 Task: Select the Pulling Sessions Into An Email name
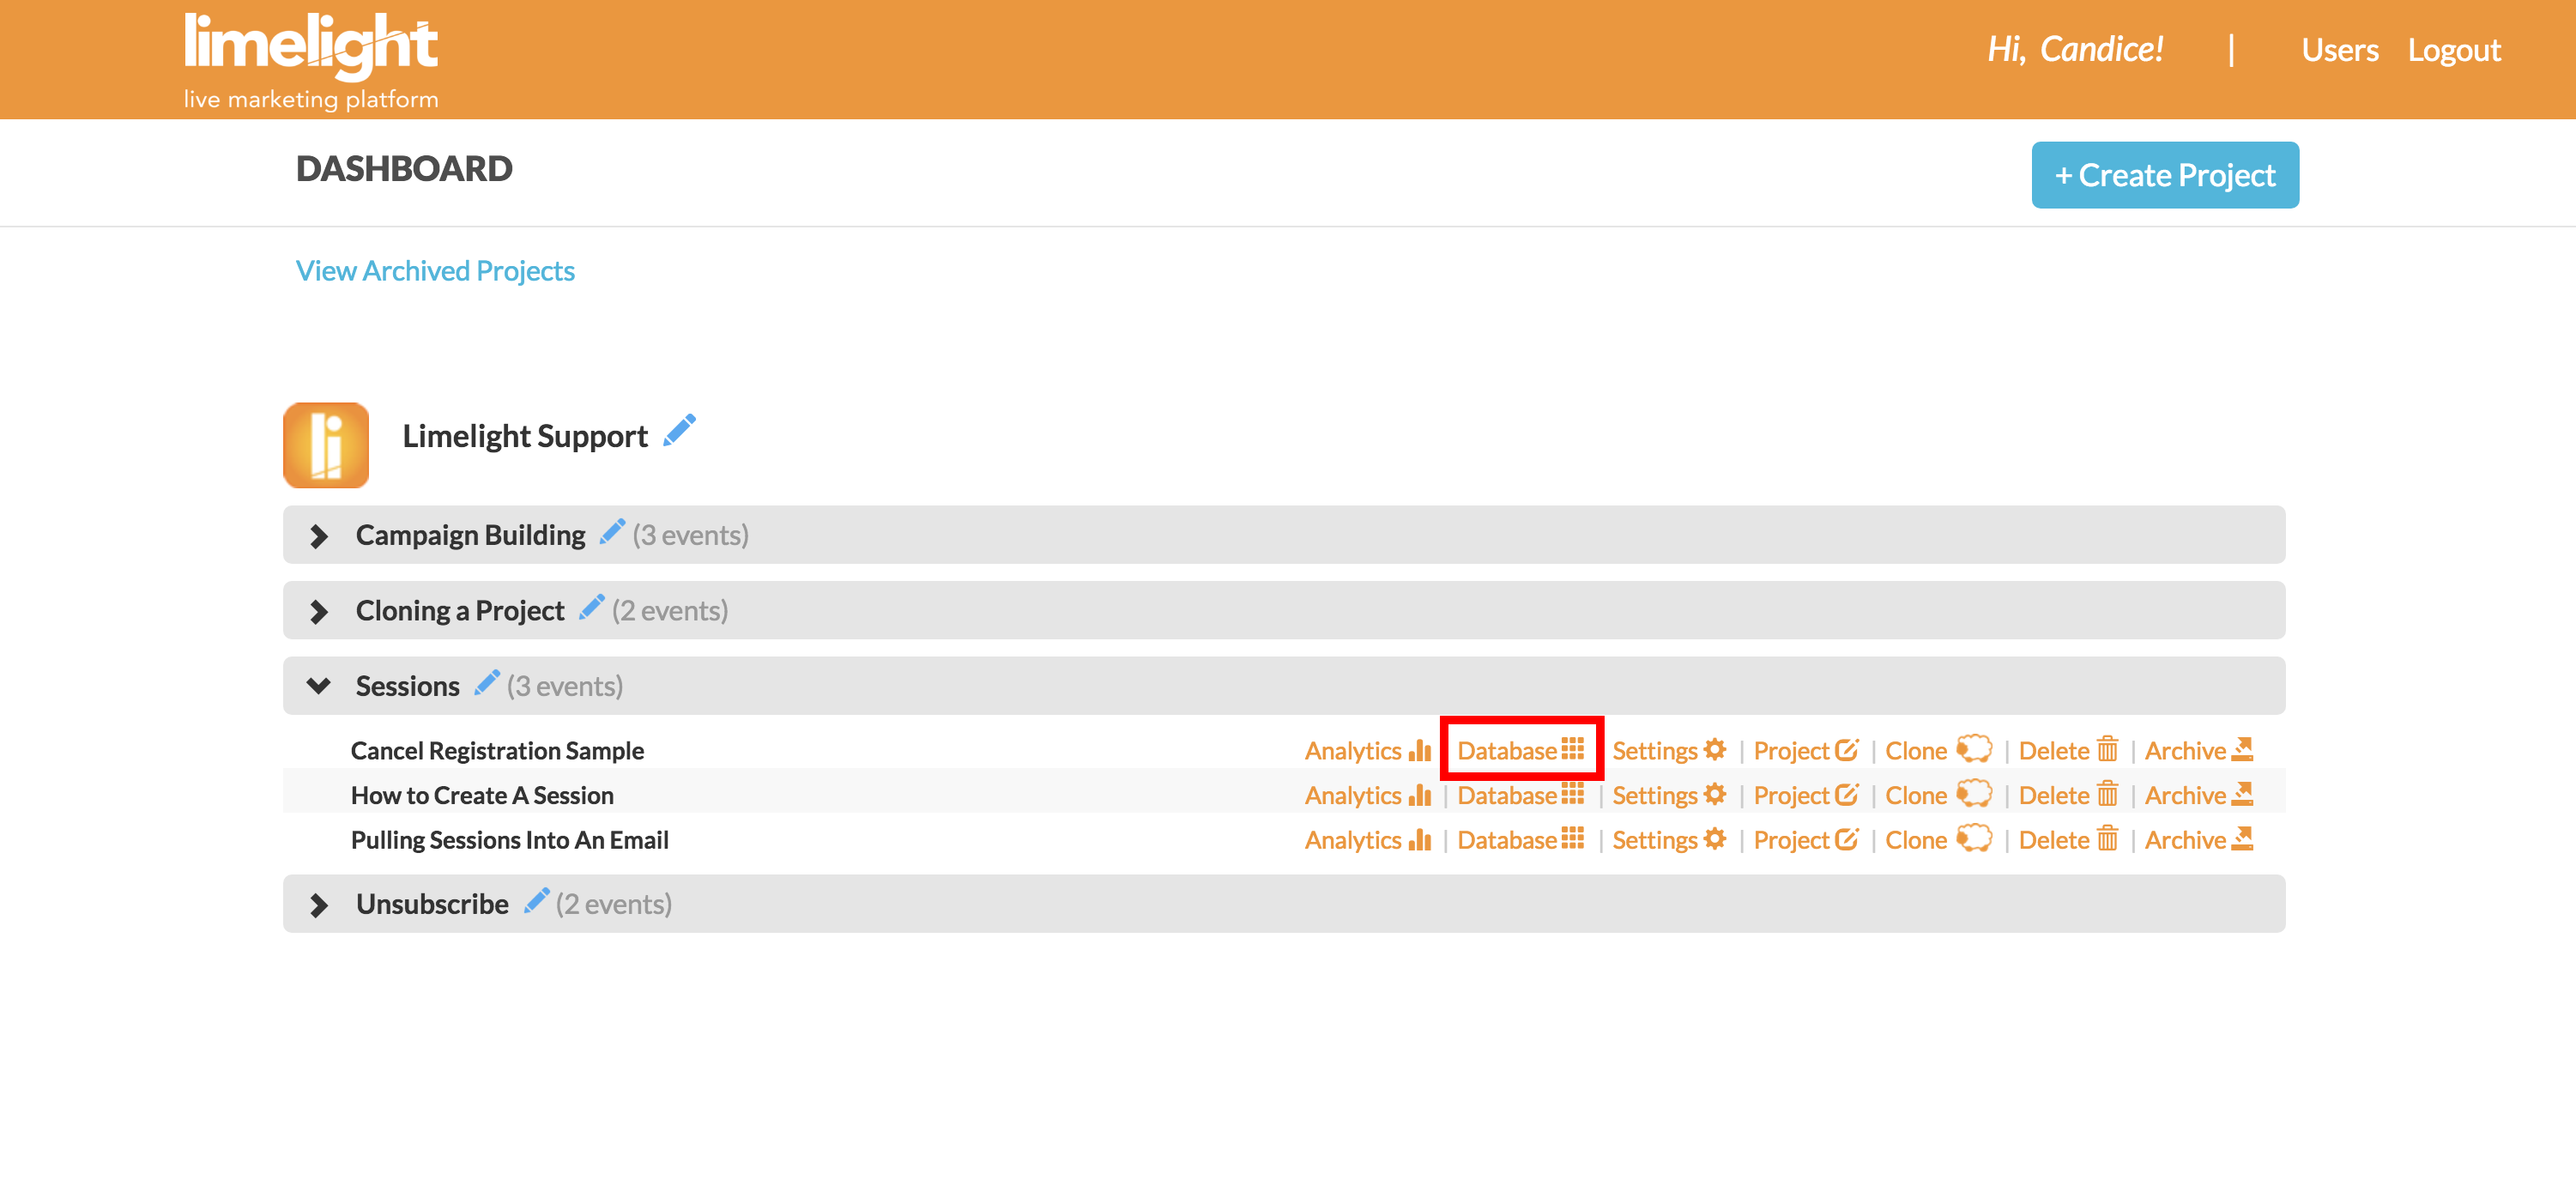[509, 840]
